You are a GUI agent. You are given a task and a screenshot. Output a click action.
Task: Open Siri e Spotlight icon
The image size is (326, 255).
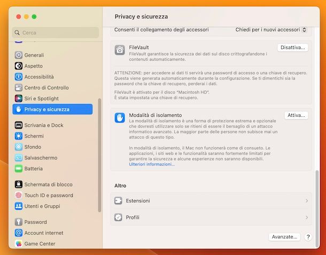coord(19,98)
